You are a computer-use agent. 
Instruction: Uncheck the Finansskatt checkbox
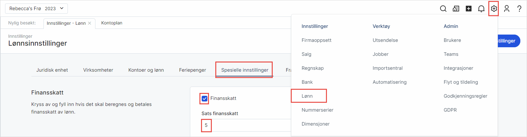(205, 98)
